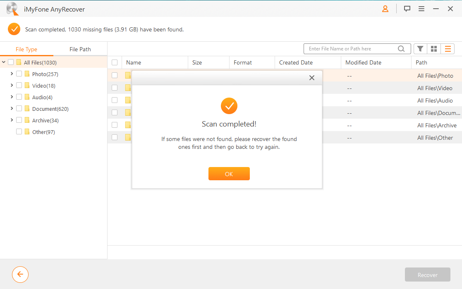Image resolution: width=462 pixels, height=289 pixels.
Task: Check the row checkbox for All Files\Archive
Action: pyautogui.click(x=115, y=125)
